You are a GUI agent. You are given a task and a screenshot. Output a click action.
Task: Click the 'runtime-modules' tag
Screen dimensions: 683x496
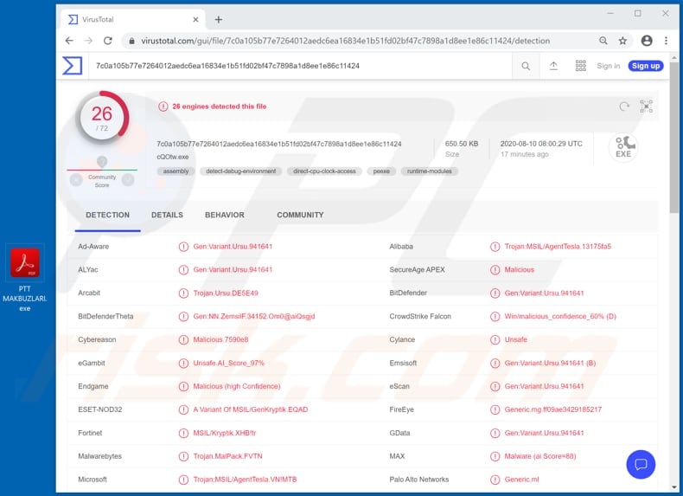430,171
